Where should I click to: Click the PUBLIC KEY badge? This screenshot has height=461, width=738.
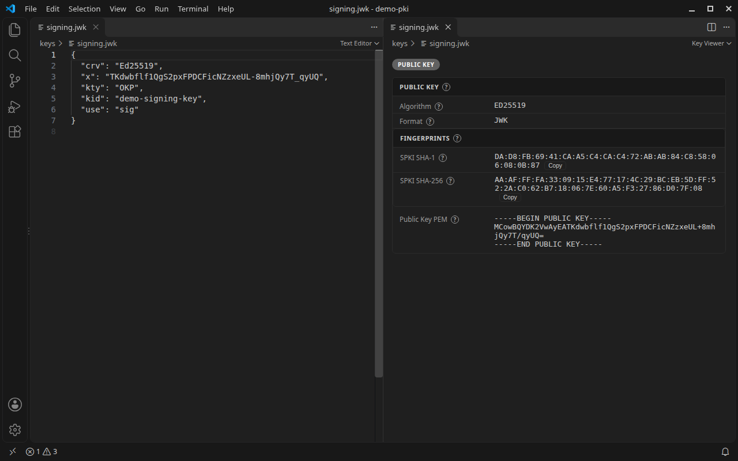click(416, 65)
